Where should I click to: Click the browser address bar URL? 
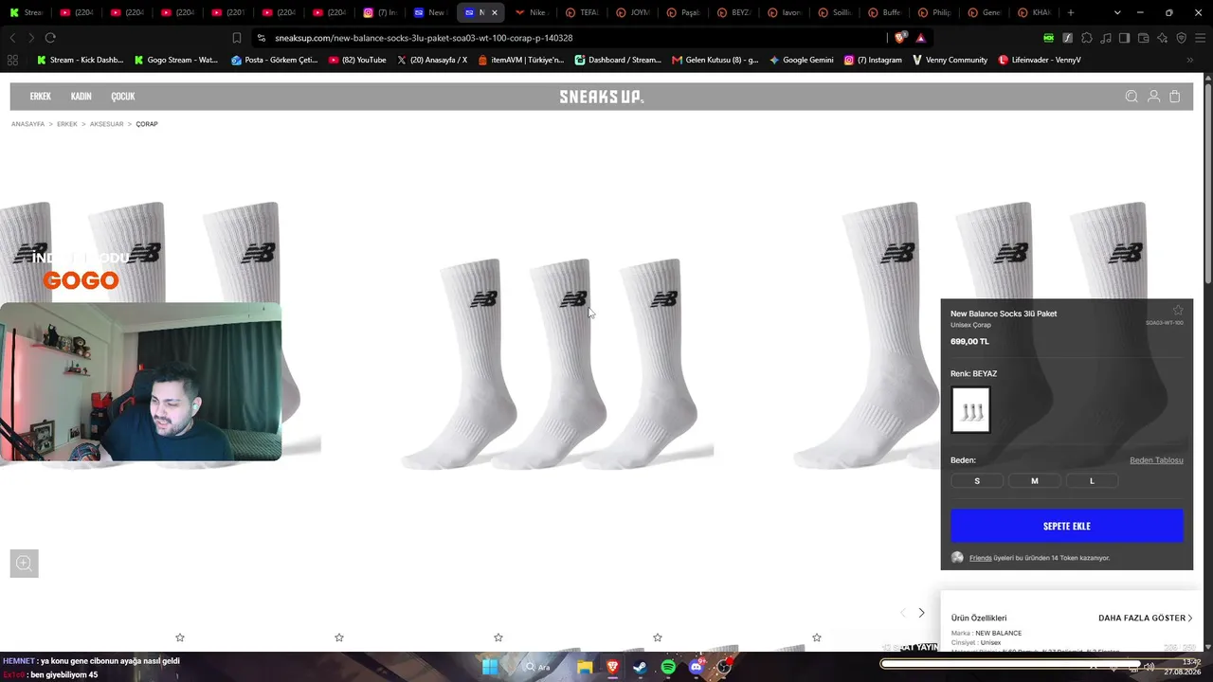point(424,38)
